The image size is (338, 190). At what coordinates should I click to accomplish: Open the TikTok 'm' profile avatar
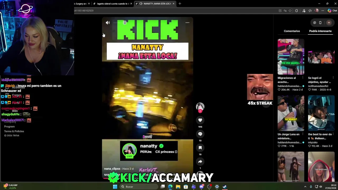[x=329, y=23]
